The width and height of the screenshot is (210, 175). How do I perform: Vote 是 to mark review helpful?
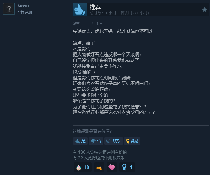click(80, 141)
